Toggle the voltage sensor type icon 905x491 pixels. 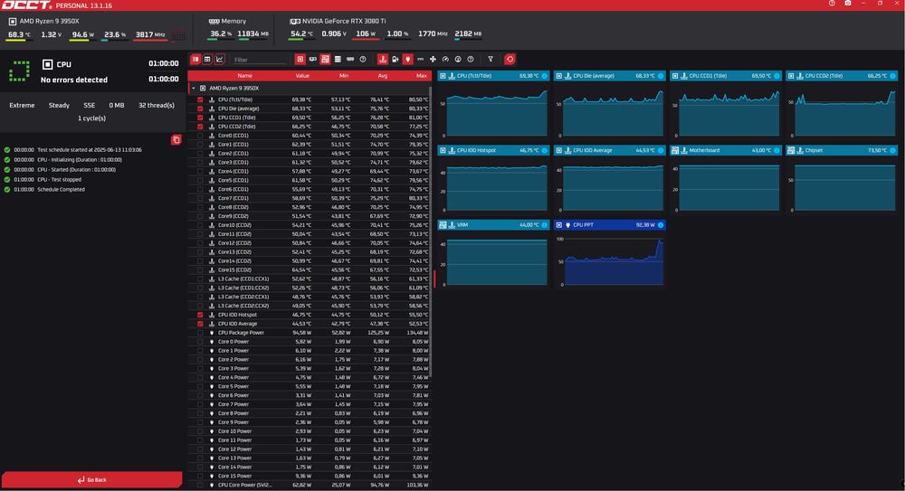[x=395, y=60]
